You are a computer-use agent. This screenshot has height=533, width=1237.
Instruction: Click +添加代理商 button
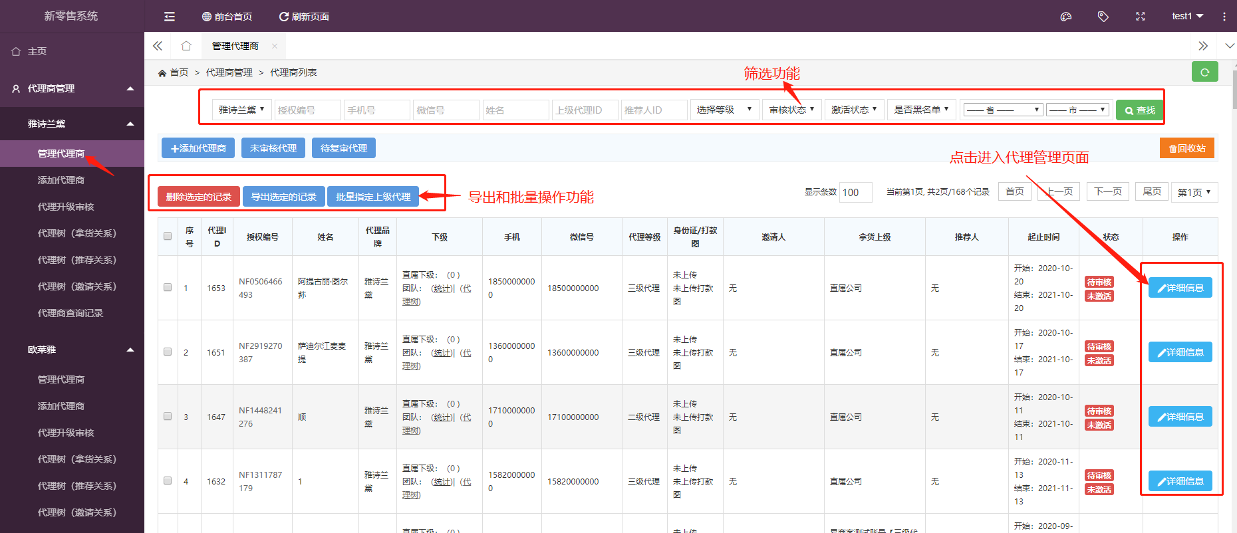click(198, 148)
